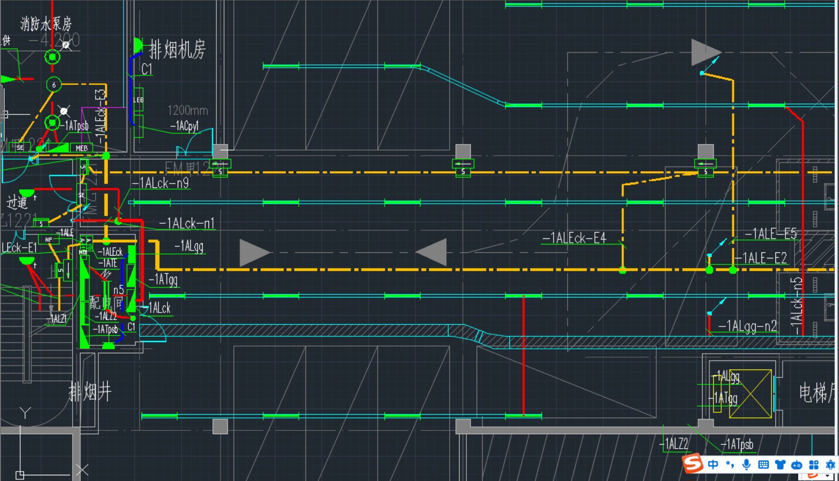Click the -1ACpy1 panel label
This screenshot has width=839, height=481.
point(184,126)
